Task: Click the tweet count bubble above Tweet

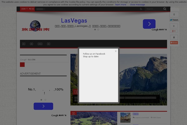Action: 174,14
